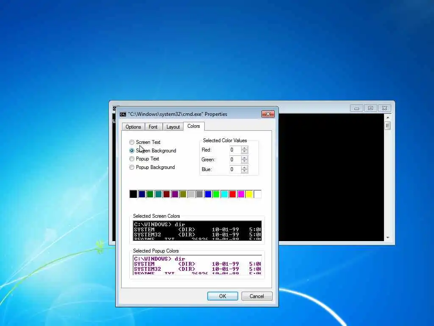This screenshot has width=434, height=326.
Task: Select the yellow color swatch
Action: pyautogui.click(x=249, y=194)
